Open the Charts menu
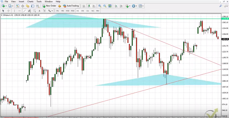This screenshot has width=229, height=118. point(30,2)
